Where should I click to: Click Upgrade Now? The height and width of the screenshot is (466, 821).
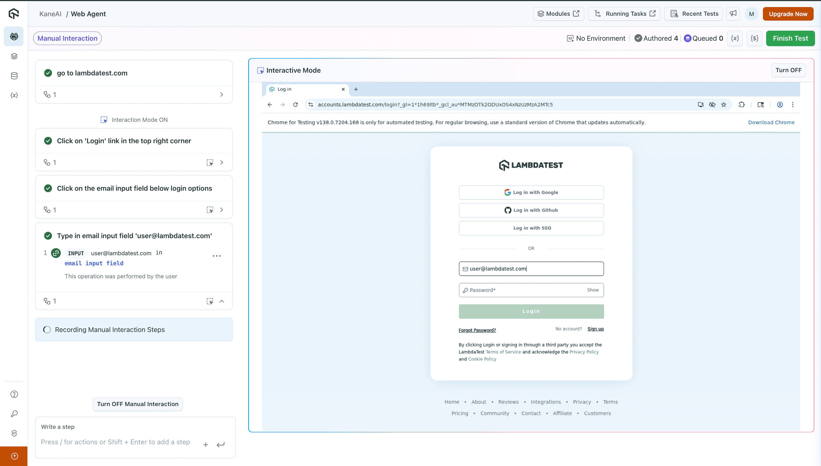788,14
